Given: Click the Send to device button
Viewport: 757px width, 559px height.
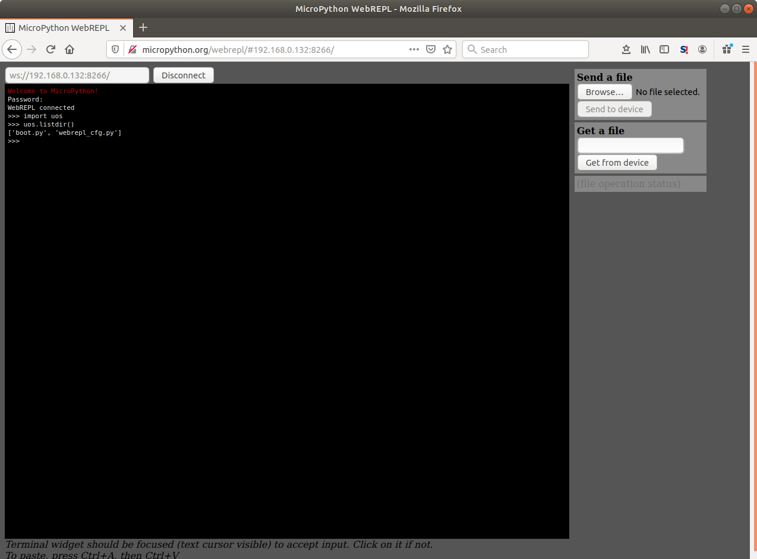Looking at the screenshot, I should [614, 109].
